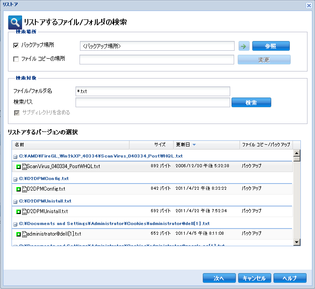The image size is (315, 289).
Task: Click the ファイル コピーの場所 path field
Action: pyautogui.click(x=157, y=60)
